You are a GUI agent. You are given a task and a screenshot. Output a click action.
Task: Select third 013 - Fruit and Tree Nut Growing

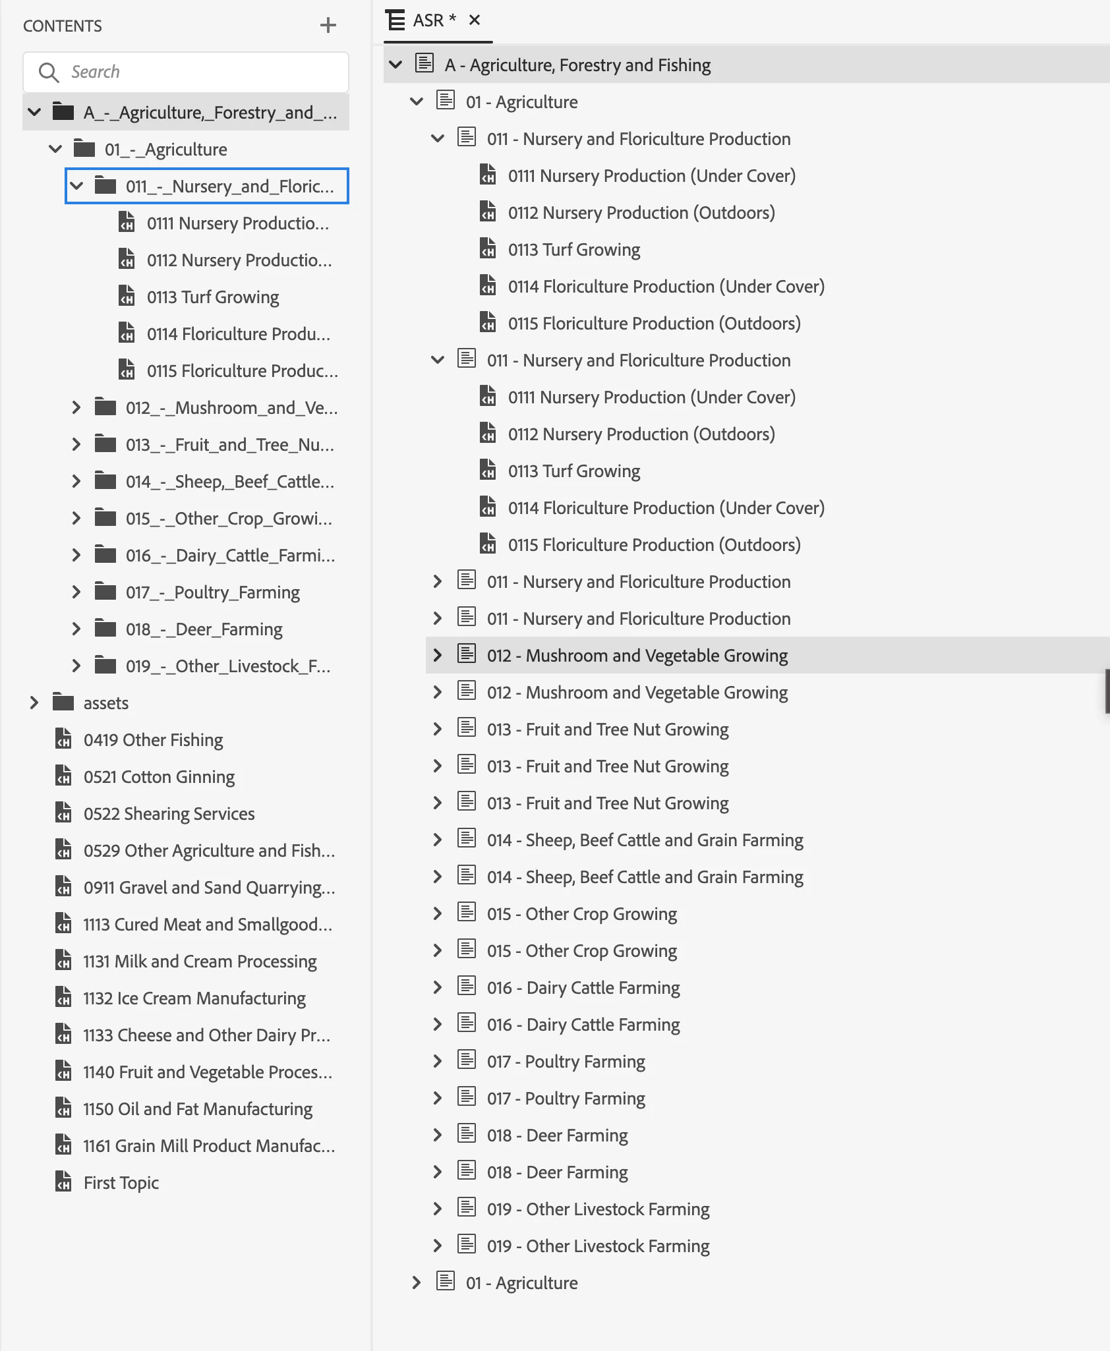(608, 803)
